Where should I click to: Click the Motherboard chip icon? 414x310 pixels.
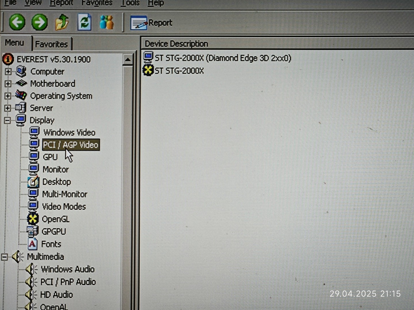(21, 83)
